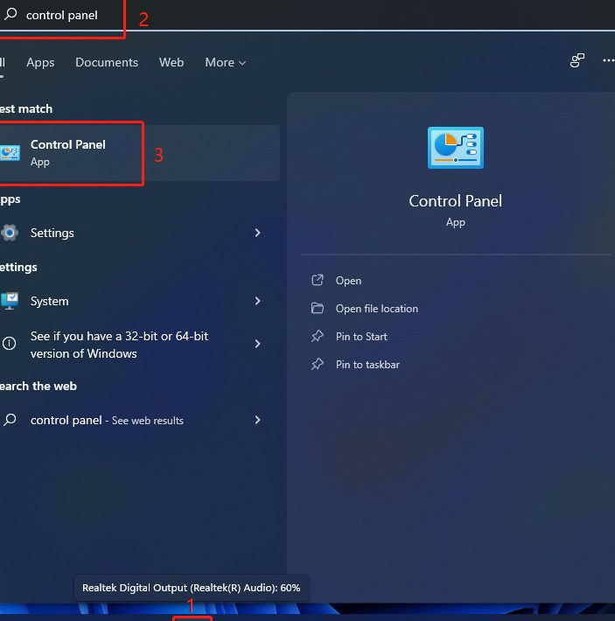
Task: Click the info icon beside 32-bit result
Action: [9, 343]
